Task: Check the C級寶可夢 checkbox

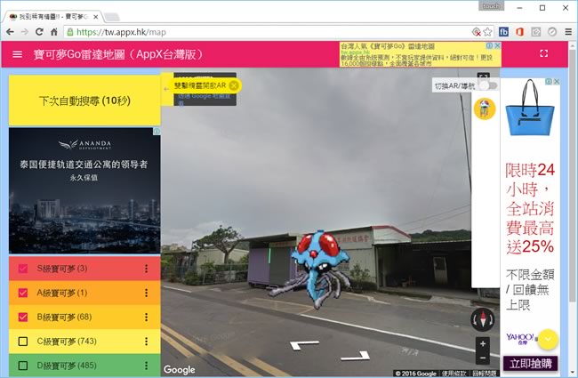Action: click(23, 342)
